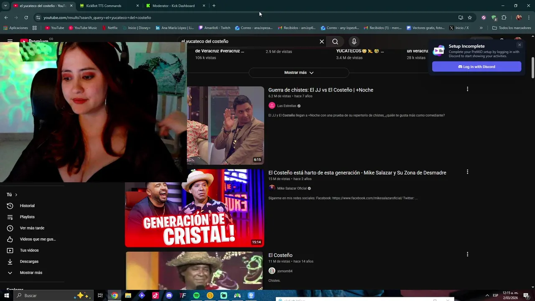This screenshot has width=535, height=301.
Task: Open the Inicio / X bookmark
Action: point(459,28)
